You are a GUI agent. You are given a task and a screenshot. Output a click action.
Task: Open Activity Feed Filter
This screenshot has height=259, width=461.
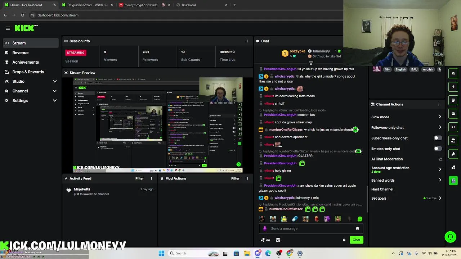(x=139, y=178)
